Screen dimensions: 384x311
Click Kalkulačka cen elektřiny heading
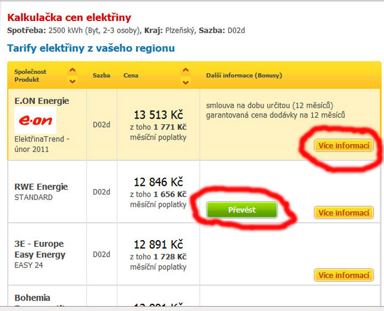69,18
